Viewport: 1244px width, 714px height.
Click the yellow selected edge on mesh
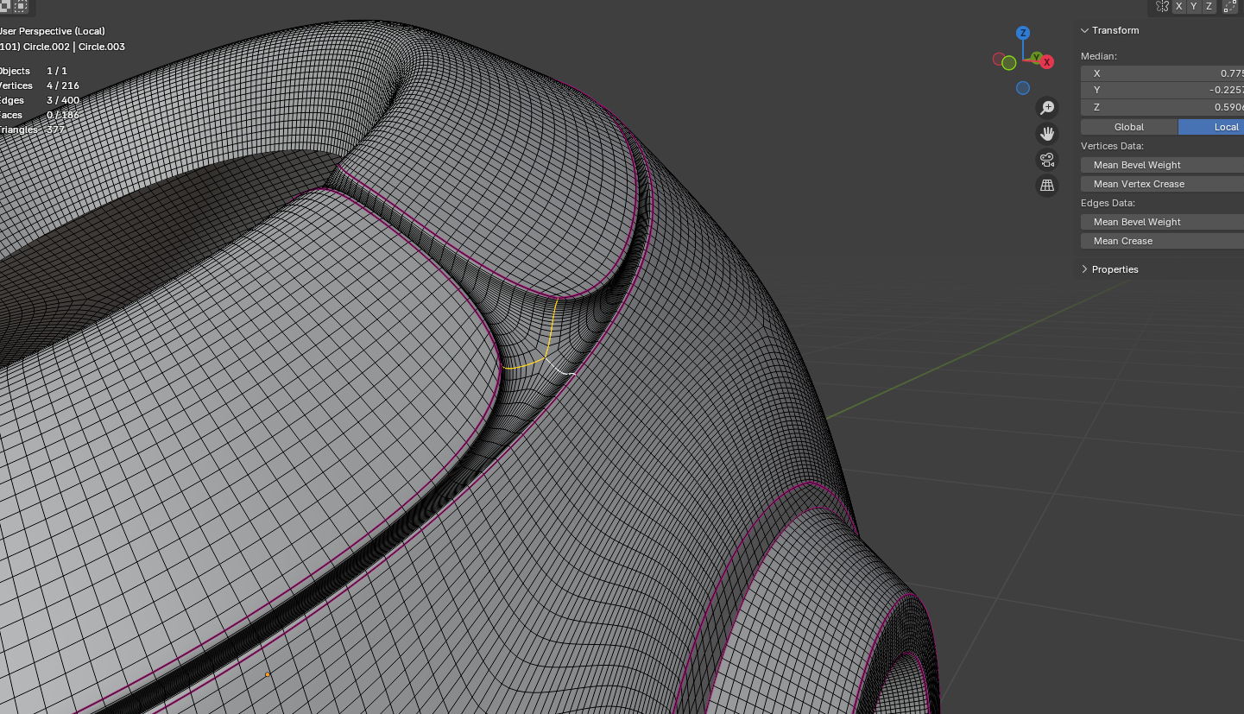point(551,328)
